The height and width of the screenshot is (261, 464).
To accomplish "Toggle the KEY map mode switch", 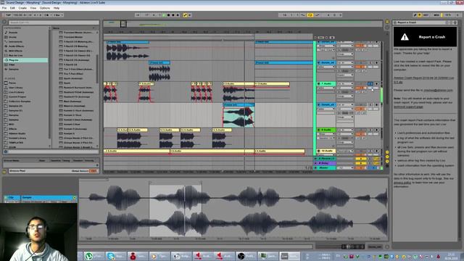I will (x=426, y=14).
